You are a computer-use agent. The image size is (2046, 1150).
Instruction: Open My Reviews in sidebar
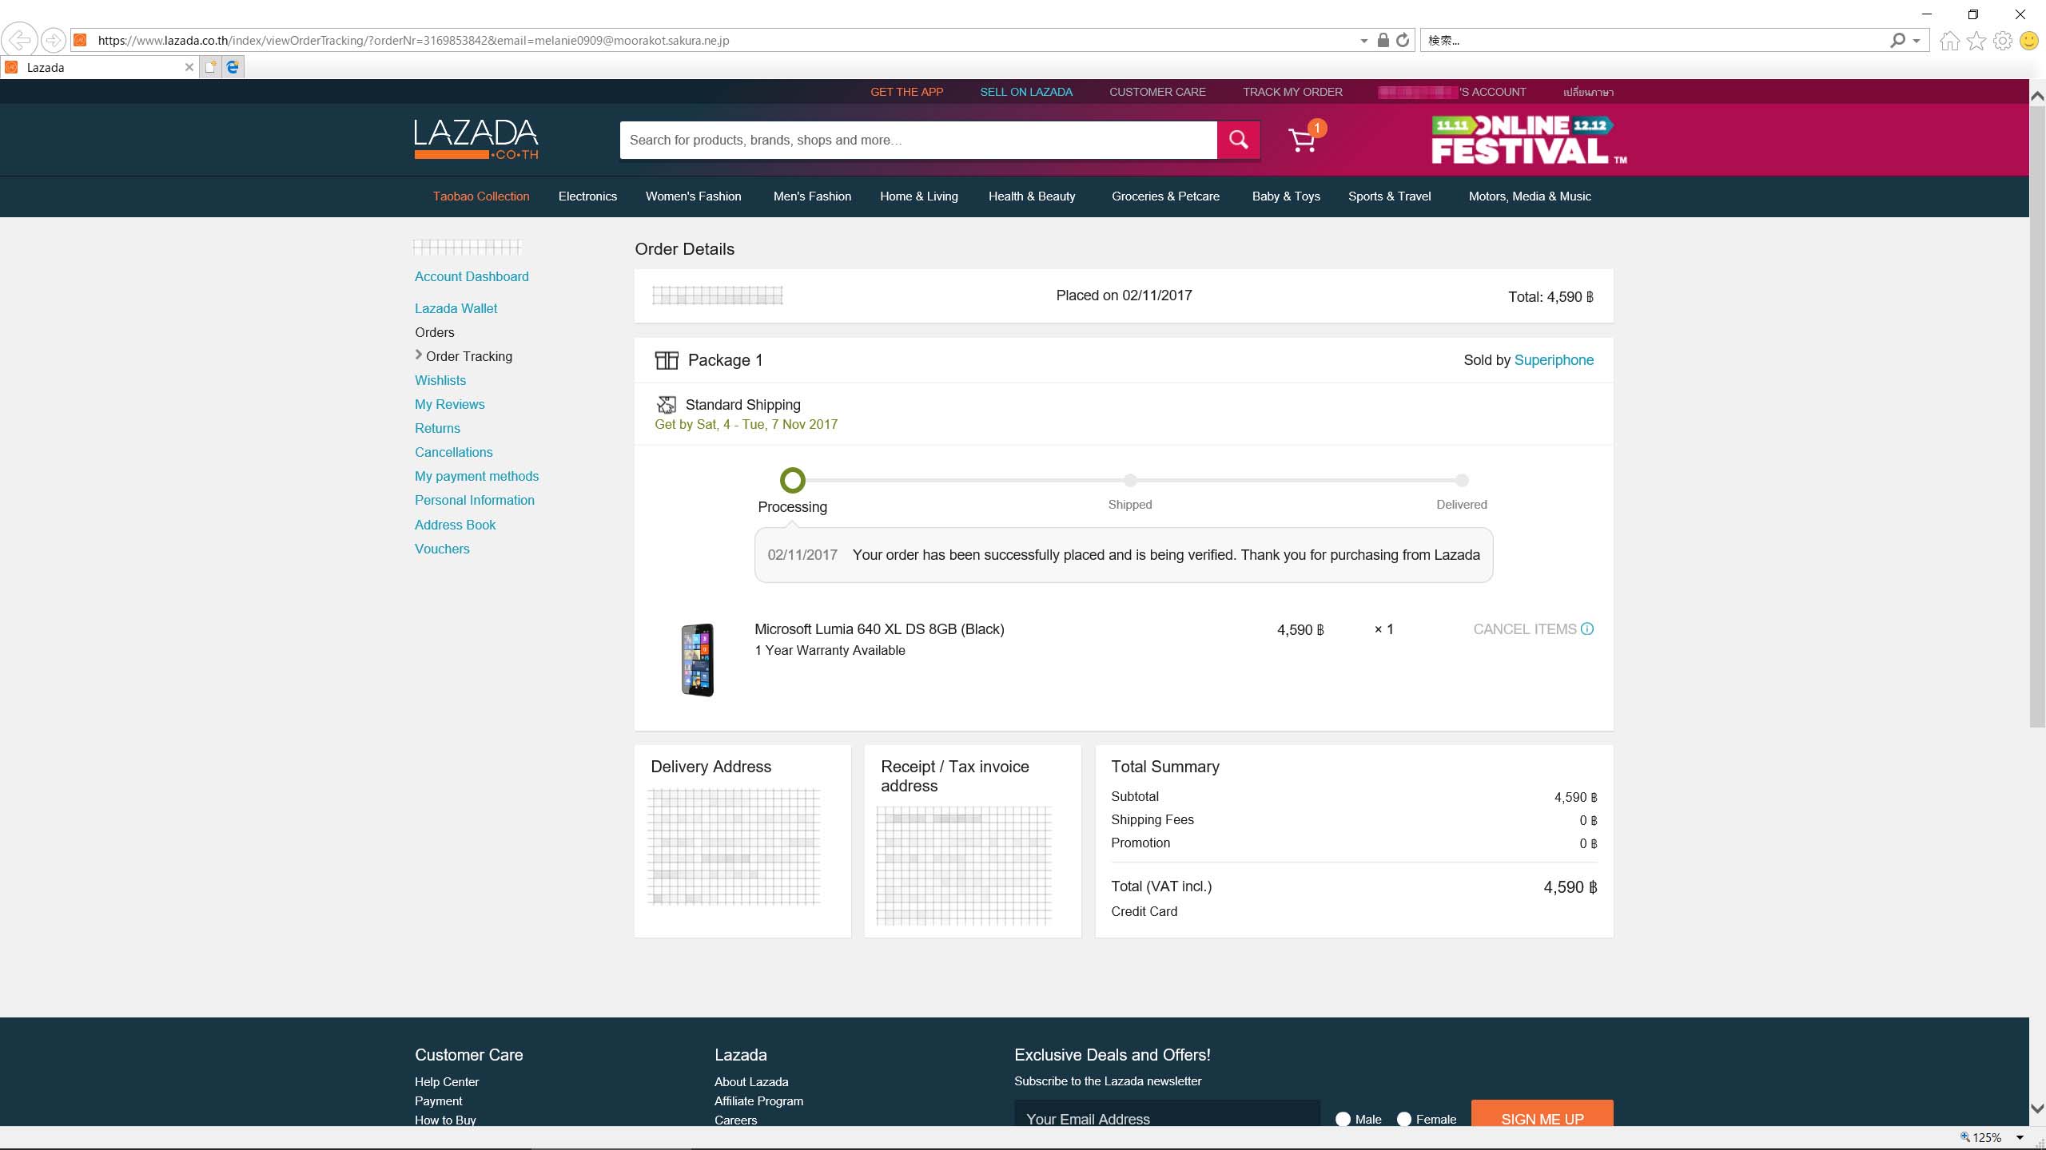coord(449,404)
